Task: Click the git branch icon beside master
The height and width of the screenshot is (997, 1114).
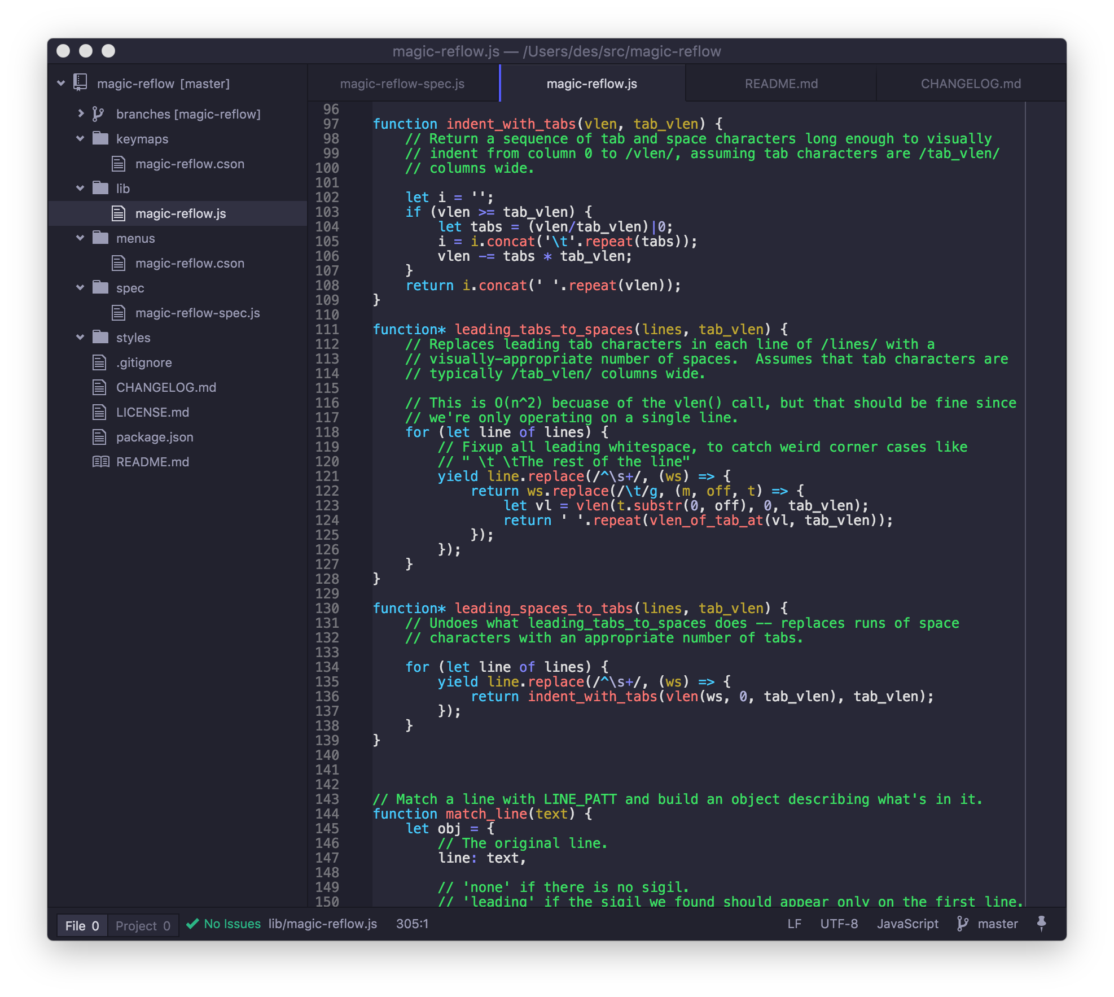Action: click(963, 924)
